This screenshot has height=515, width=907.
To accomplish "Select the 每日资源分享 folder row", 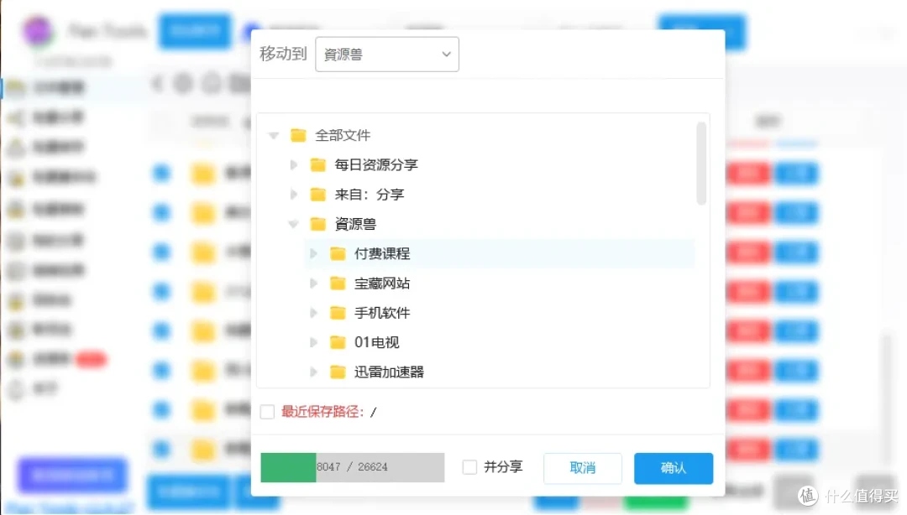I will pyautogui.click(x=489, y=164).
